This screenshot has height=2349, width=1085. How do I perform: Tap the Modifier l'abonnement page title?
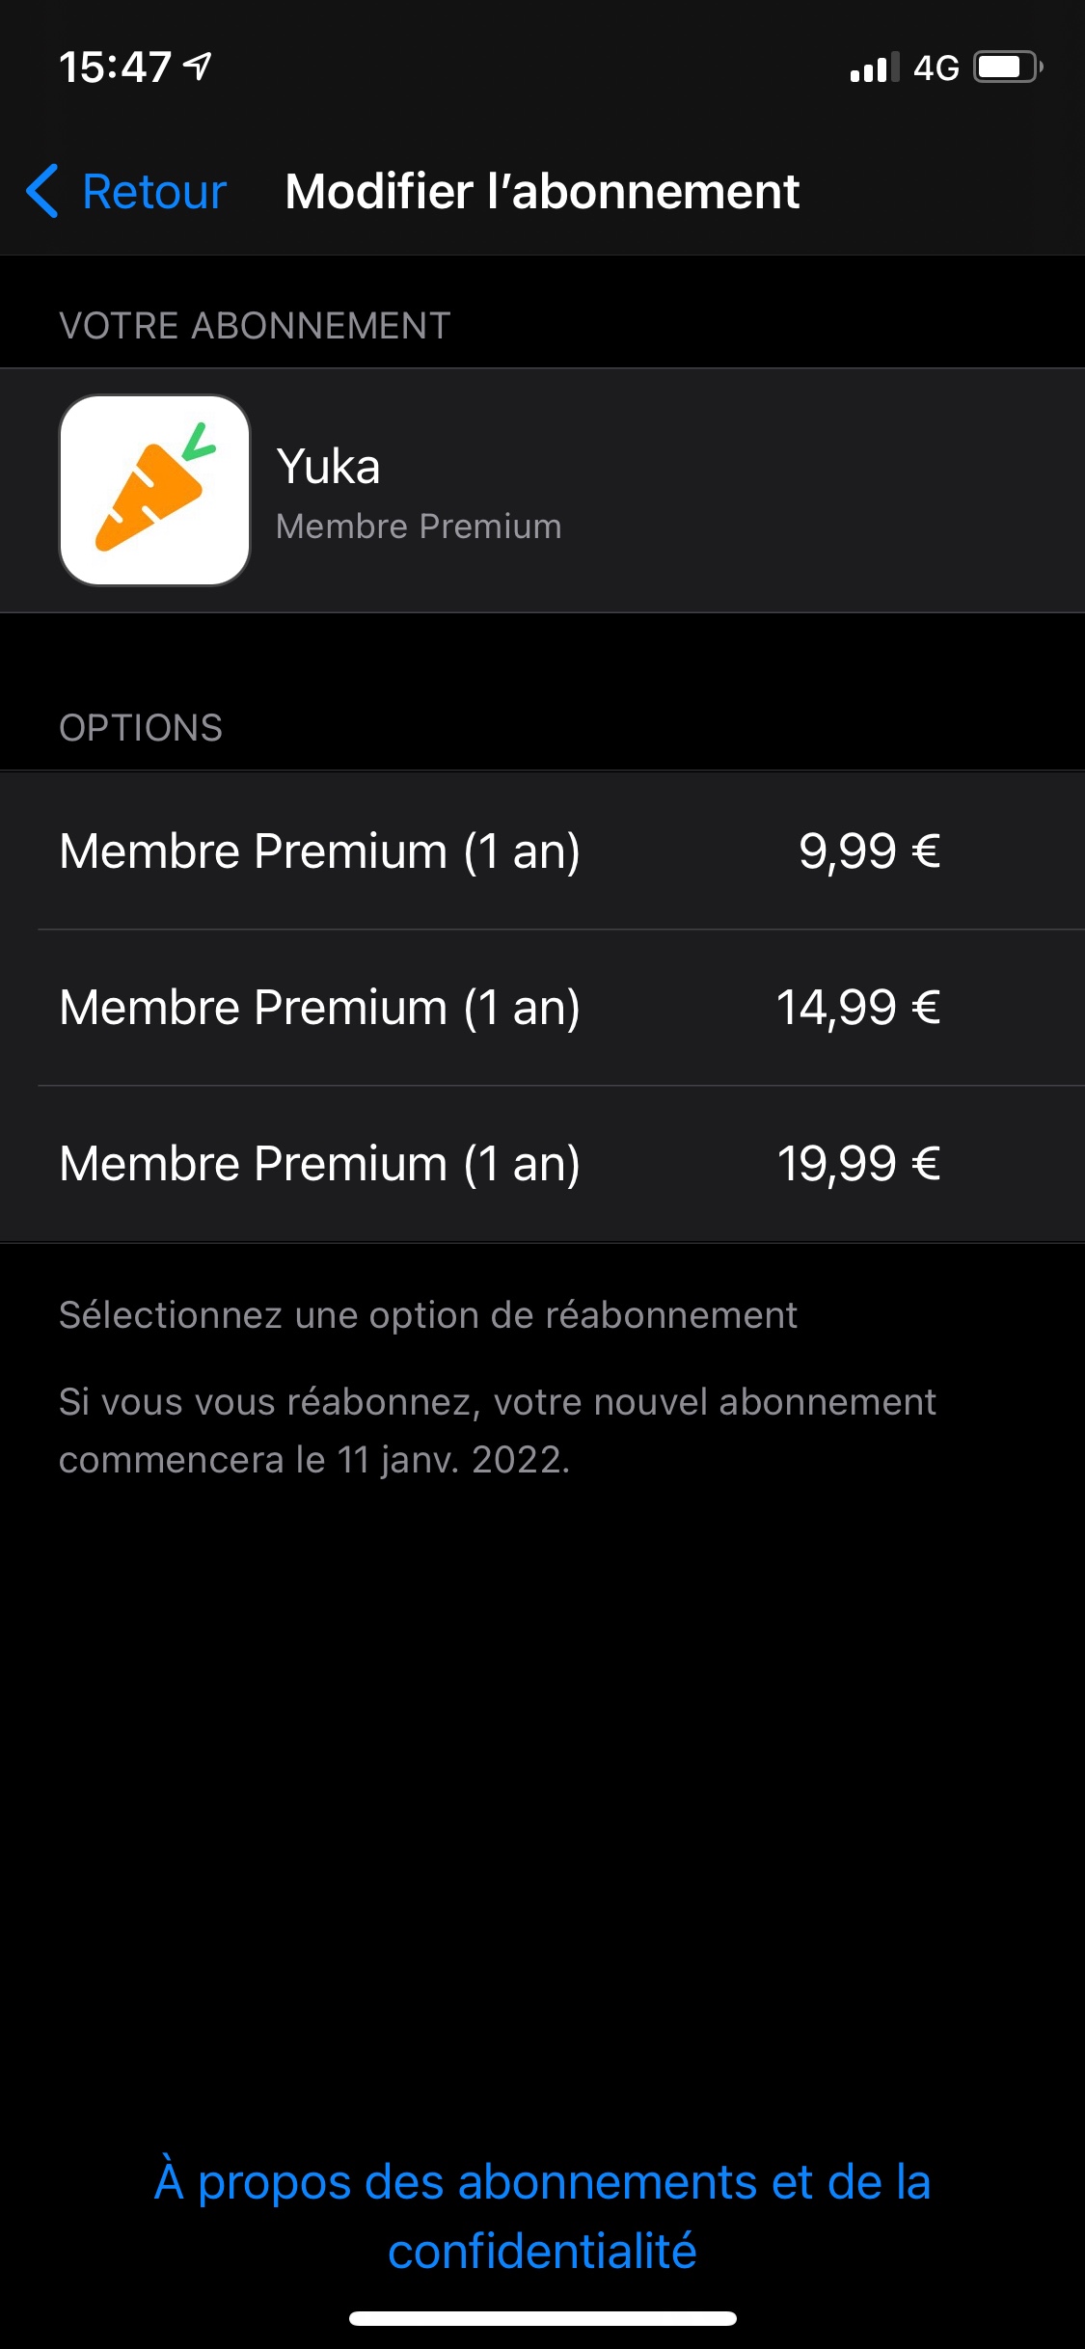point(542,191)
